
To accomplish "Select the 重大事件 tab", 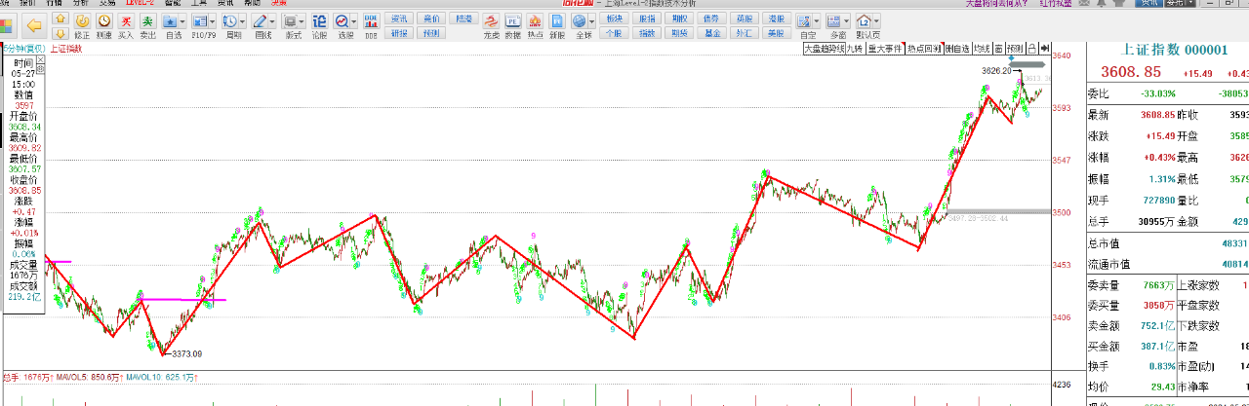I will click(x=885, y=48).
